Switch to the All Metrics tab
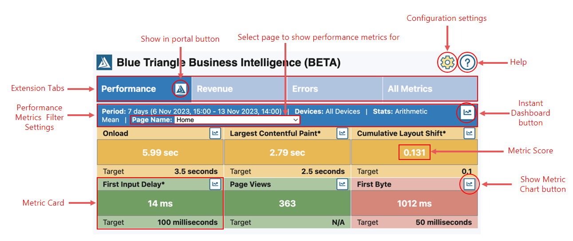This screenshot has width=573, height=241. [x=430, y=89]
